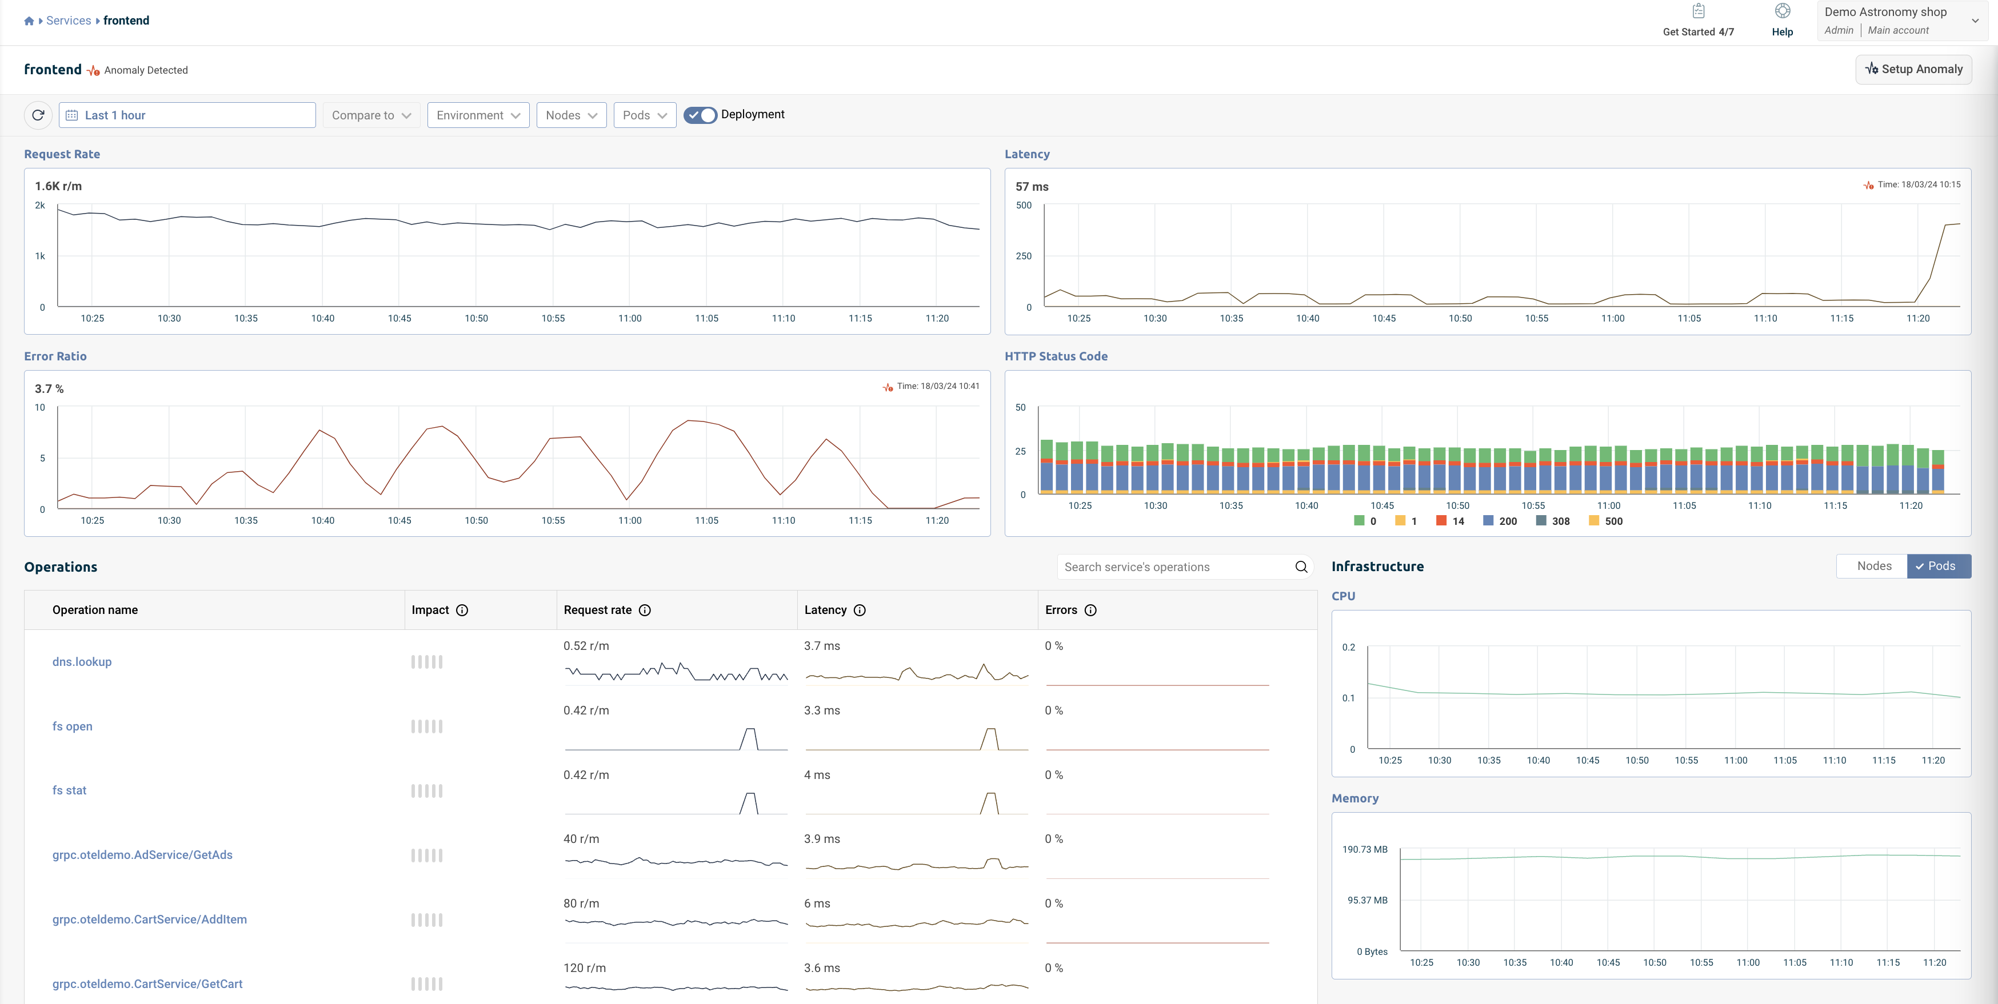Open the Compare to dropdown

[371, 115]
